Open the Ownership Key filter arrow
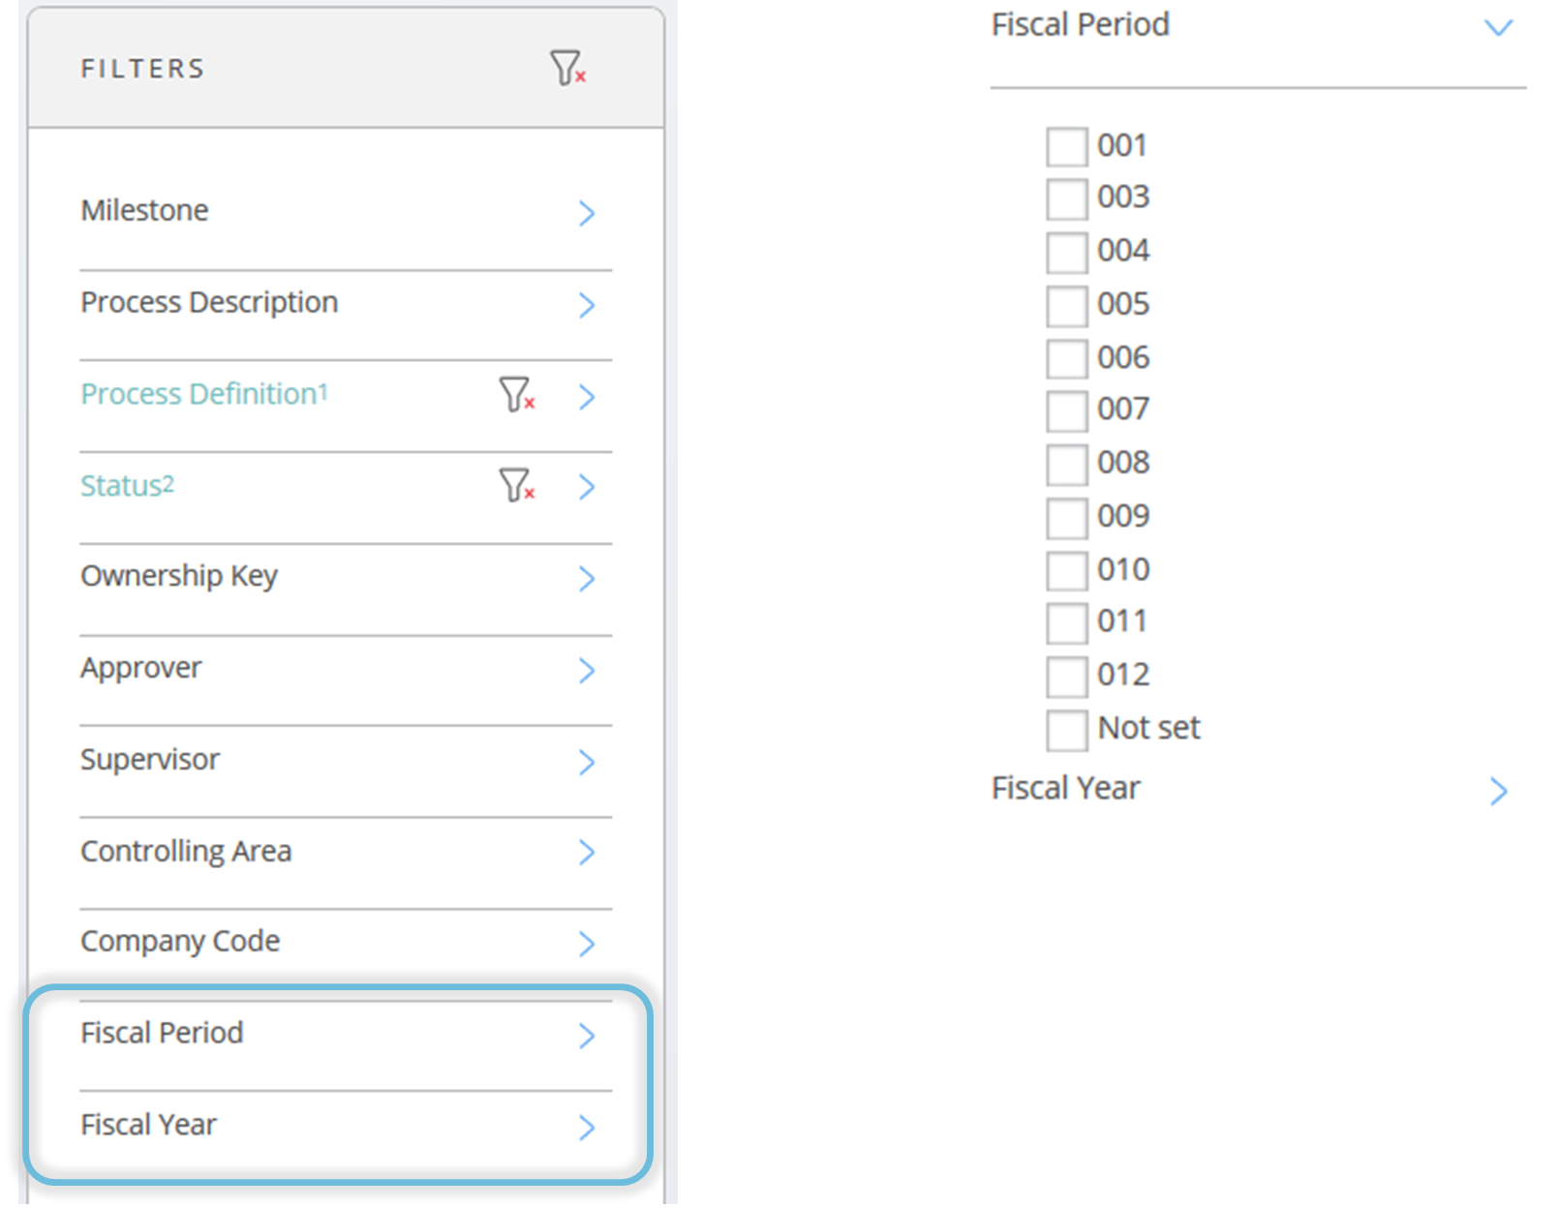1556x1208 pixels. point(587,579)
